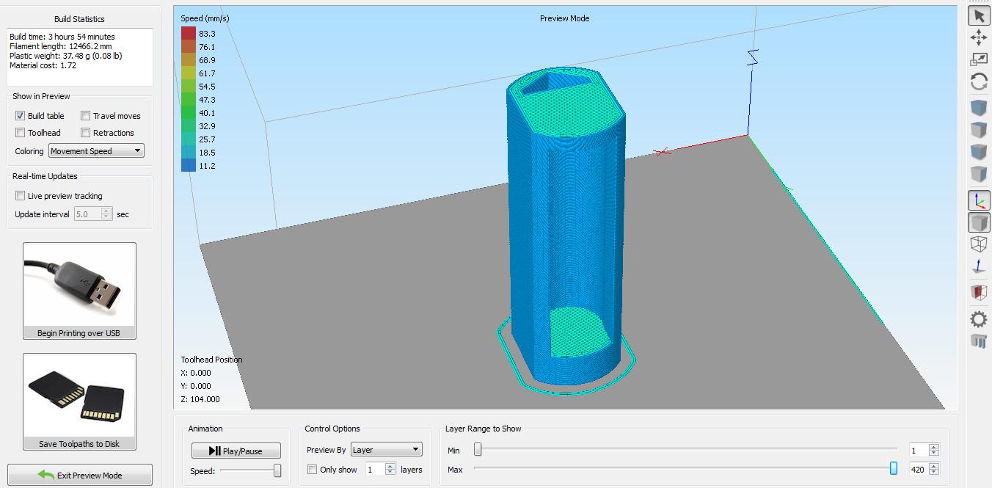Toggle solid model rendering icon
Image resolution: width=992 pixels, height=488 pixels.
tap(979, 222)
